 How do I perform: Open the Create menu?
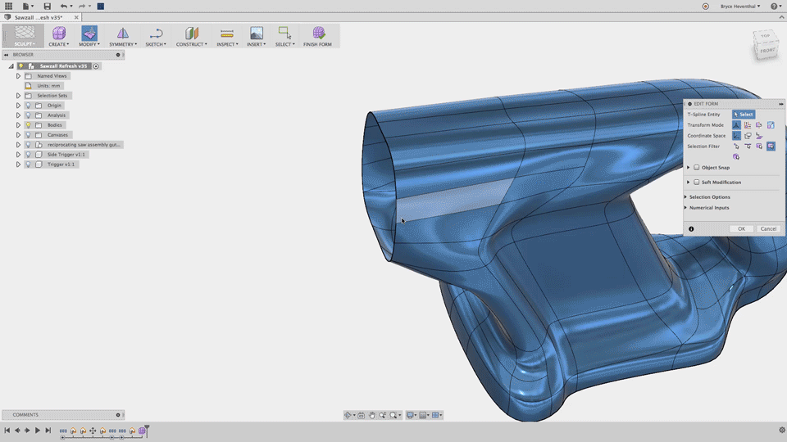click(59, 36)
